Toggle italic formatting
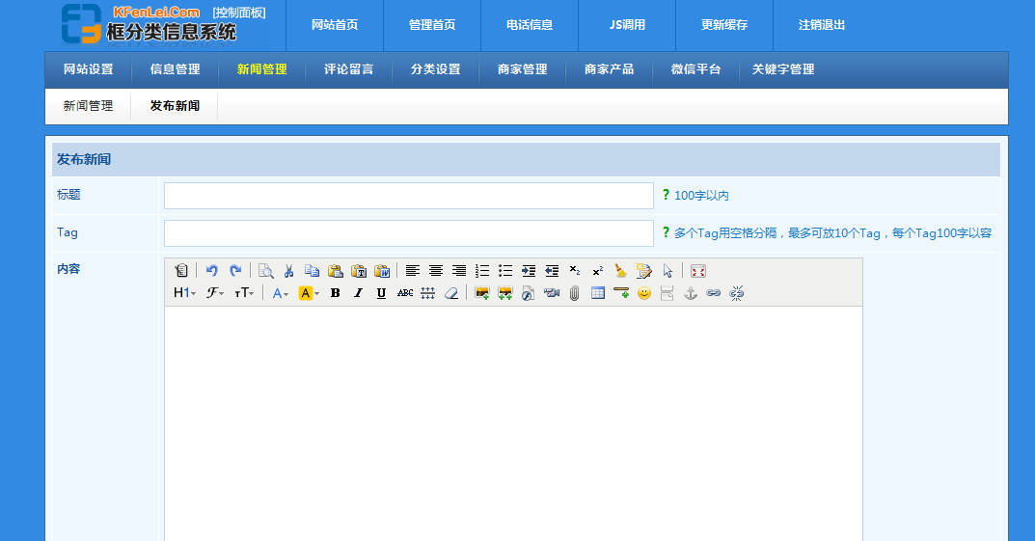 [358, 293]
